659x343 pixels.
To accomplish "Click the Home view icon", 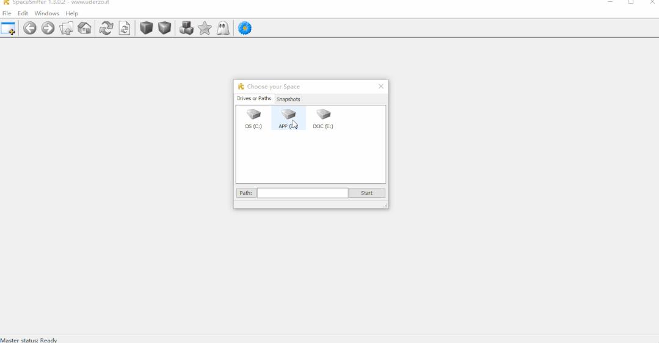I will coord(84,28).
